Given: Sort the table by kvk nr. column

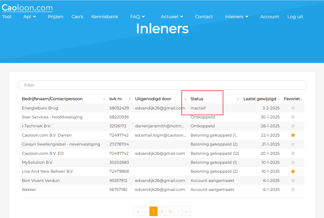Looking at the screenshot, I should (130, 99).
